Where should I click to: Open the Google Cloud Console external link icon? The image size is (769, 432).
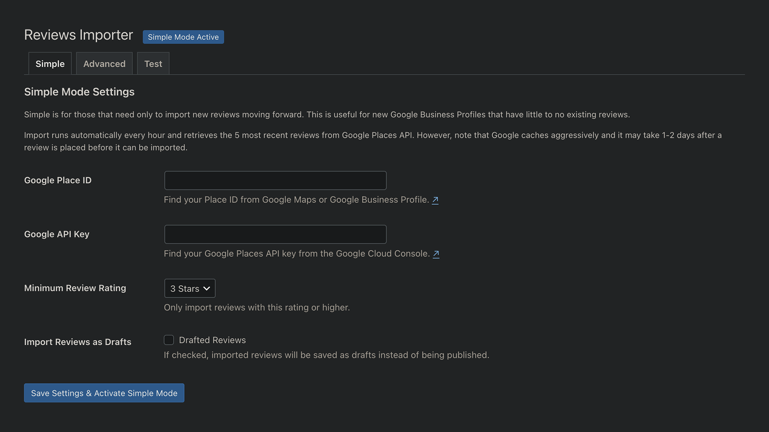point(436,254)
